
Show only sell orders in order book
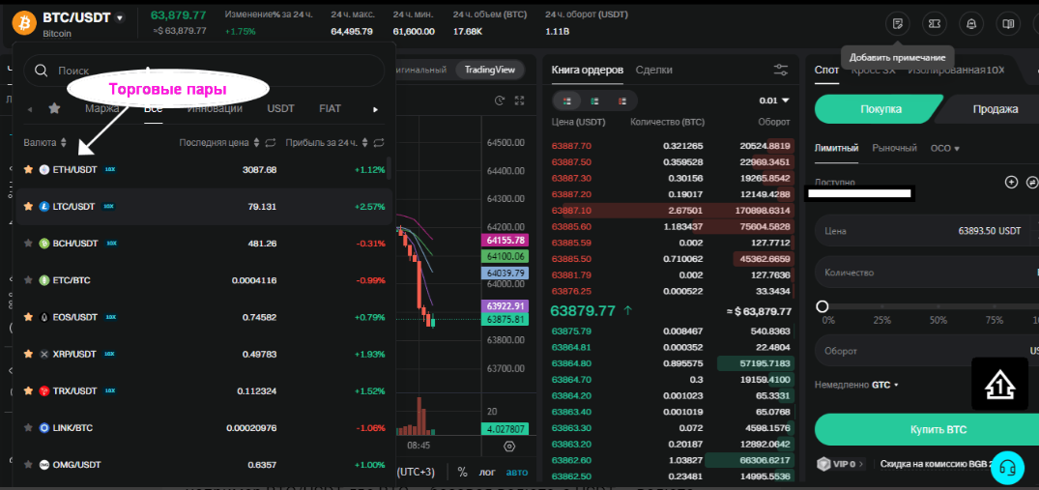point(622,101)
